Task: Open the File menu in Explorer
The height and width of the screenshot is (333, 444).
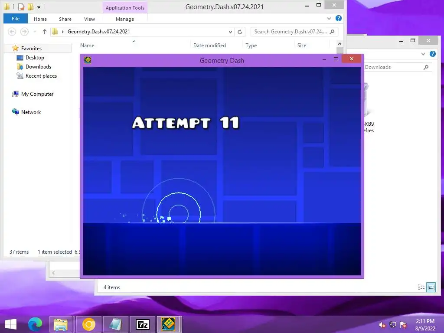Action: (16, 19)
